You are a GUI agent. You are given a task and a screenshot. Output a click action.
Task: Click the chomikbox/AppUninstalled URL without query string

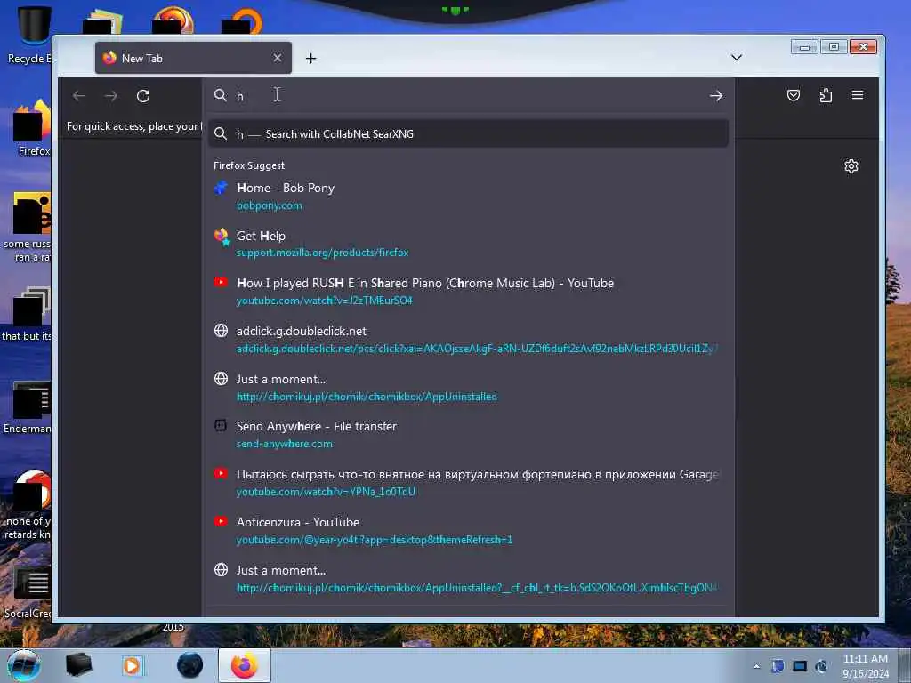tap(367, 397)
